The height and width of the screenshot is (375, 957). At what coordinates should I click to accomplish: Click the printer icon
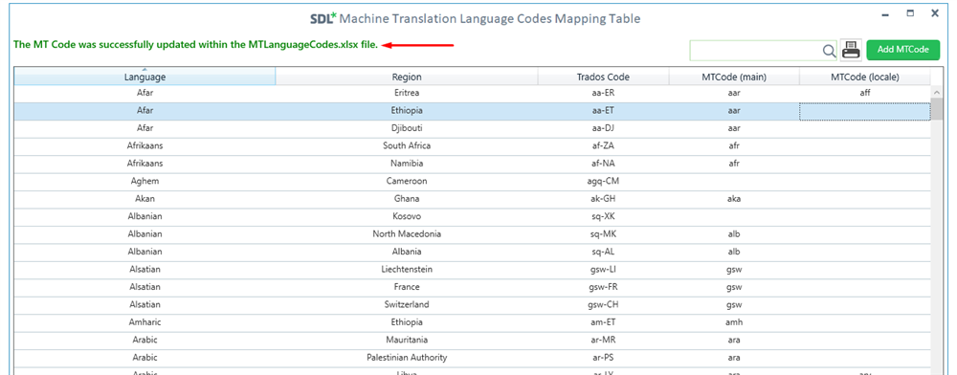click(x=851, y=50)
